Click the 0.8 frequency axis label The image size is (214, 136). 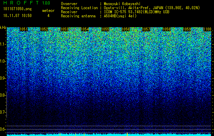pyautogui.click(x=3, y=95)
